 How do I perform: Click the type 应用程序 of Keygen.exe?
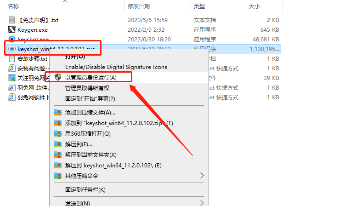click(x=205, y=29)
